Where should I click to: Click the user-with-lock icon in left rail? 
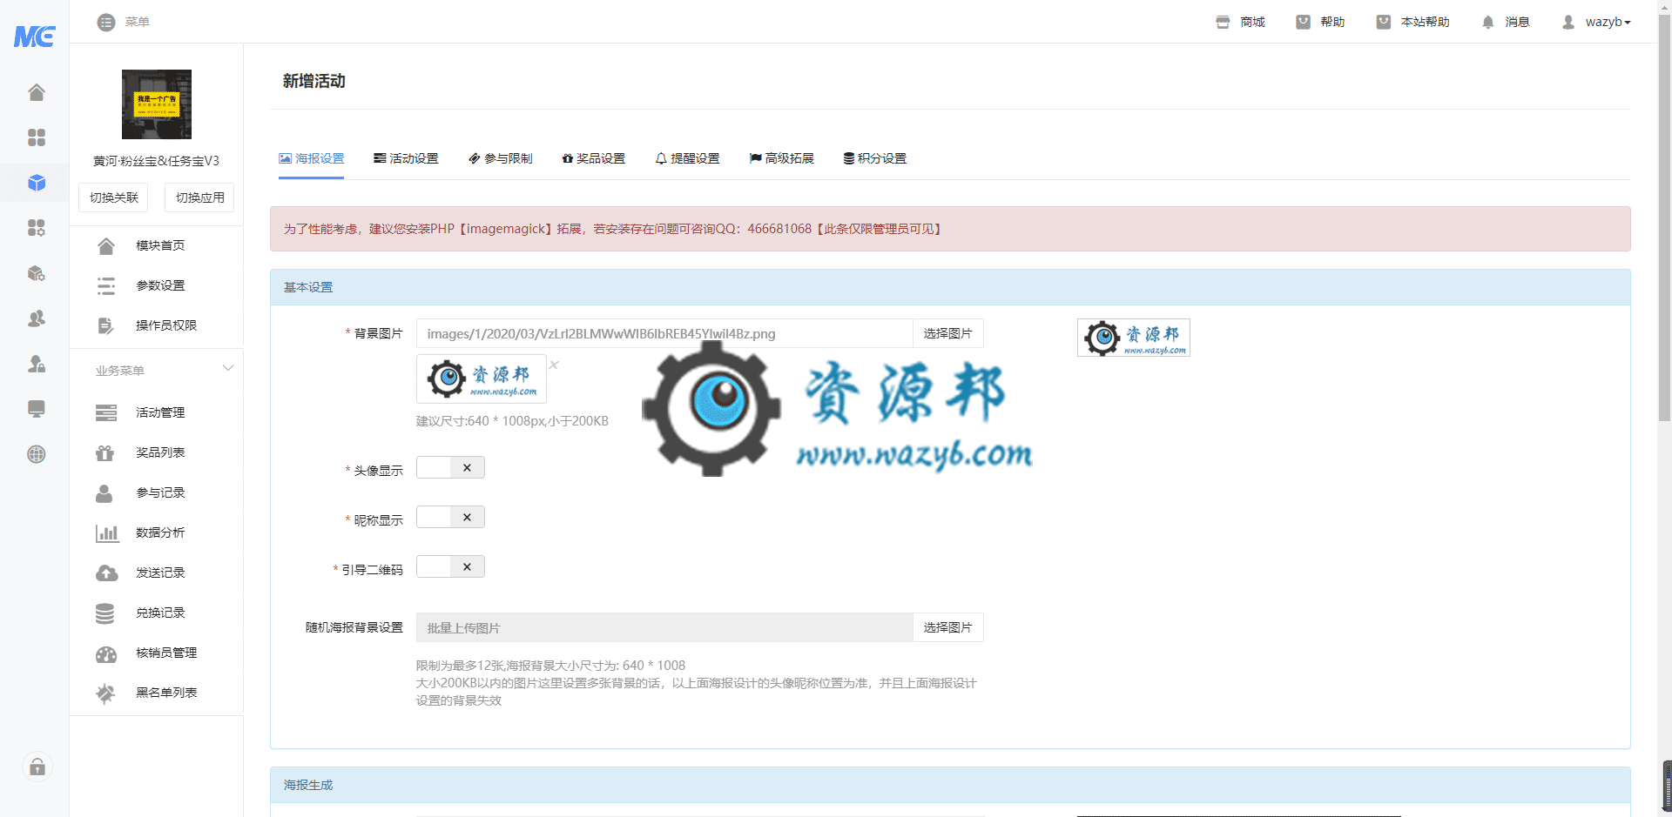[37, 364]
